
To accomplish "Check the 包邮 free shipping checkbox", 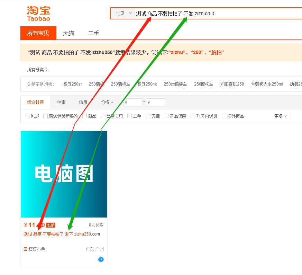I will pos(27,116).
